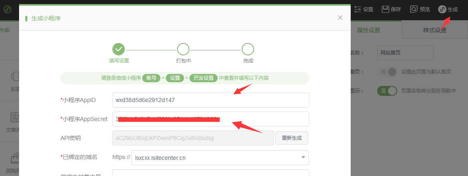Select the 团购 shopping bag component icon
This screenshot has width=468, height=176.
point(15,159)
